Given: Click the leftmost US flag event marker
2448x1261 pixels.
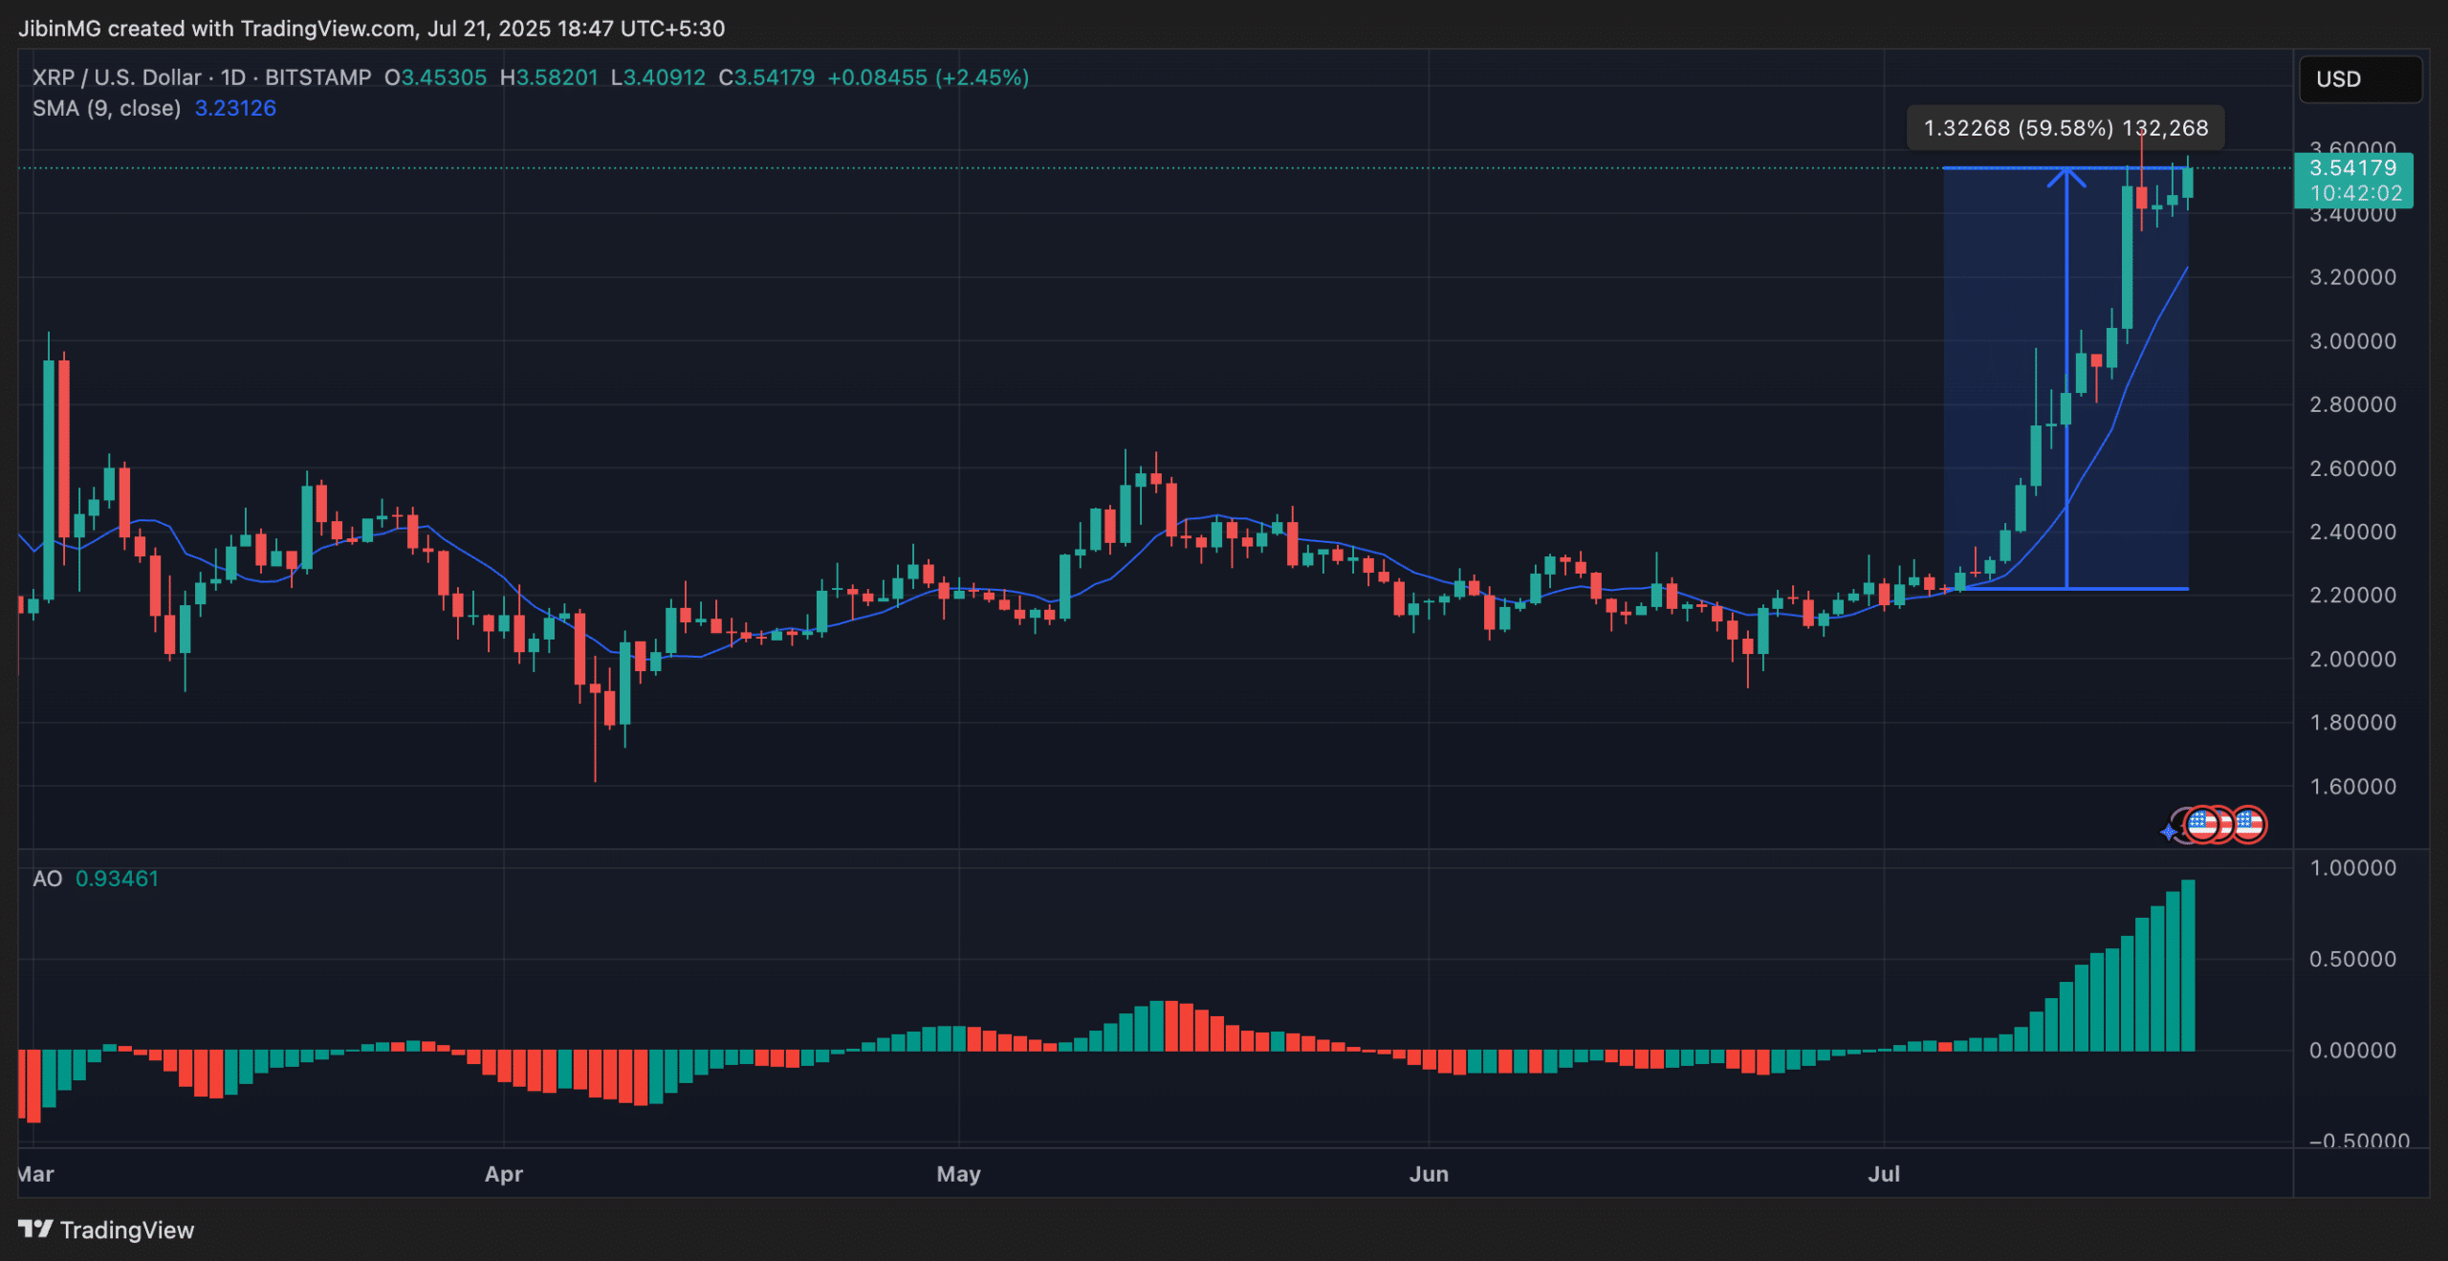Looking at the screenshot, I should [x=2201, y=824].
